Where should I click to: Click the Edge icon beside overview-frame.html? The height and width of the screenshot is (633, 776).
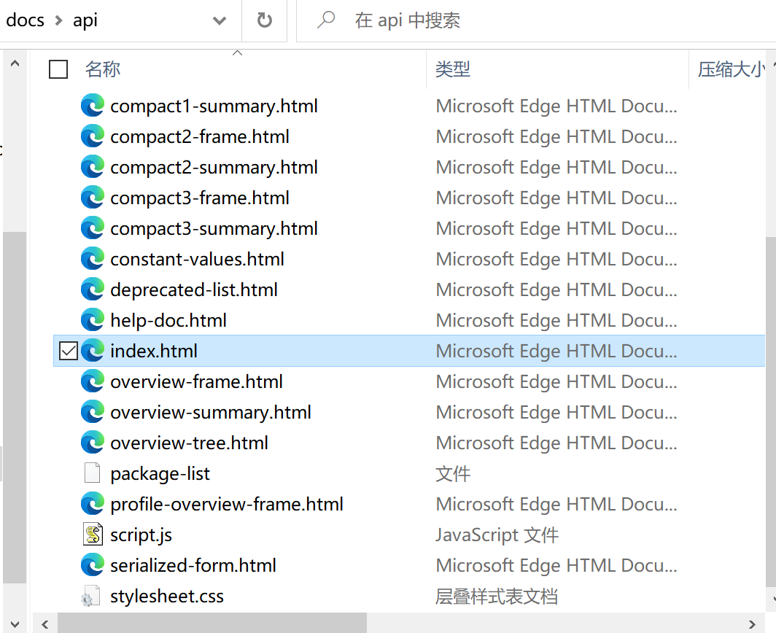tap(93, 381)
